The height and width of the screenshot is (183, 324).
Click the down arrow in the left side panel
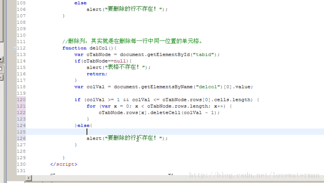[1, 60]
